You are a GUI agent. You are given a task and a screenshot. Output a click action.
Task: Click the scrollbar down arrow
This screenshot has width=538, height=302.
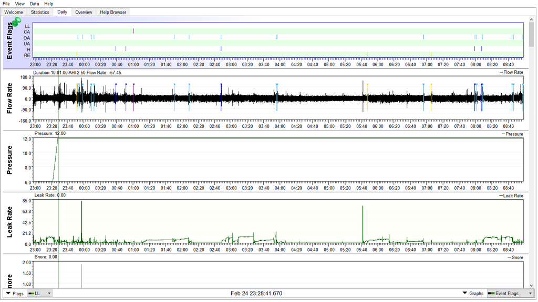532,286
